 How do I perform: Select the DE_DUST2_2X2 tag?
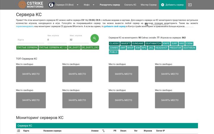coord(90,48)
